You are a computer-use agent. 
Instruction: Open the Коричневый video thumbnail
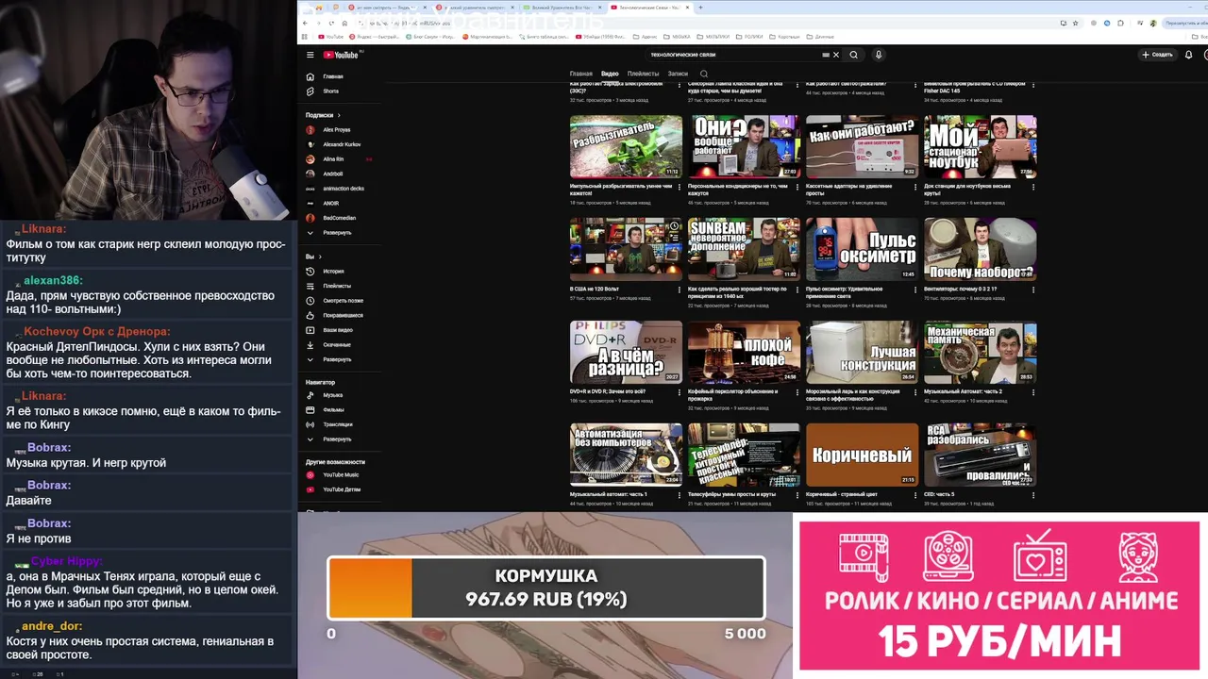point(862,455)
